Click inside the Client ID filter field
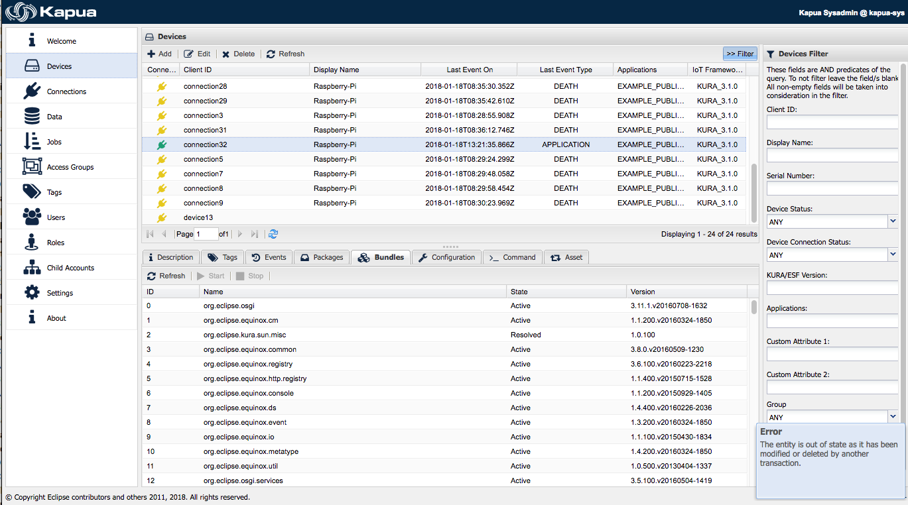The height and width of the screenshot is (505, 908). 832,123
